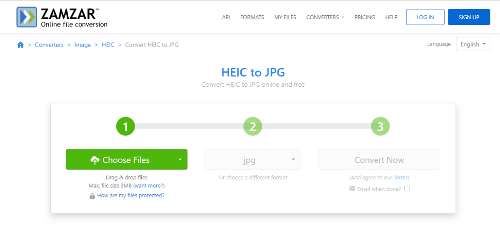Open the Formats page
Viewport: 500px width, 230px height.
click(x=252, y=17)
